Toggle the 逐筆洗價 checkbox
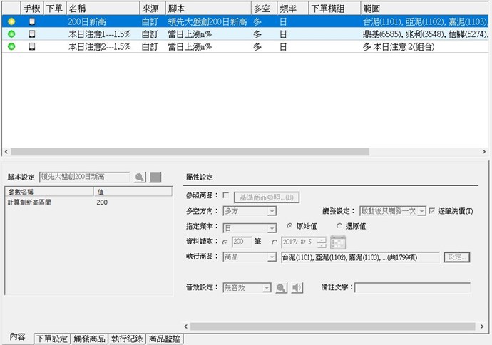The width and height of the screenshot is (492, 345). tap(432, 211)
